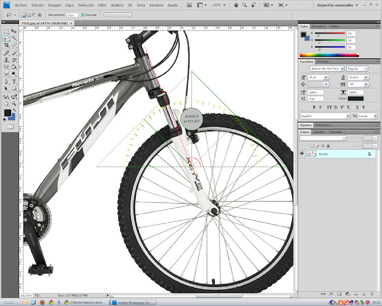The image size is (382, 306).
Task: Select the Dodge tool
Action: pos(14,74)
